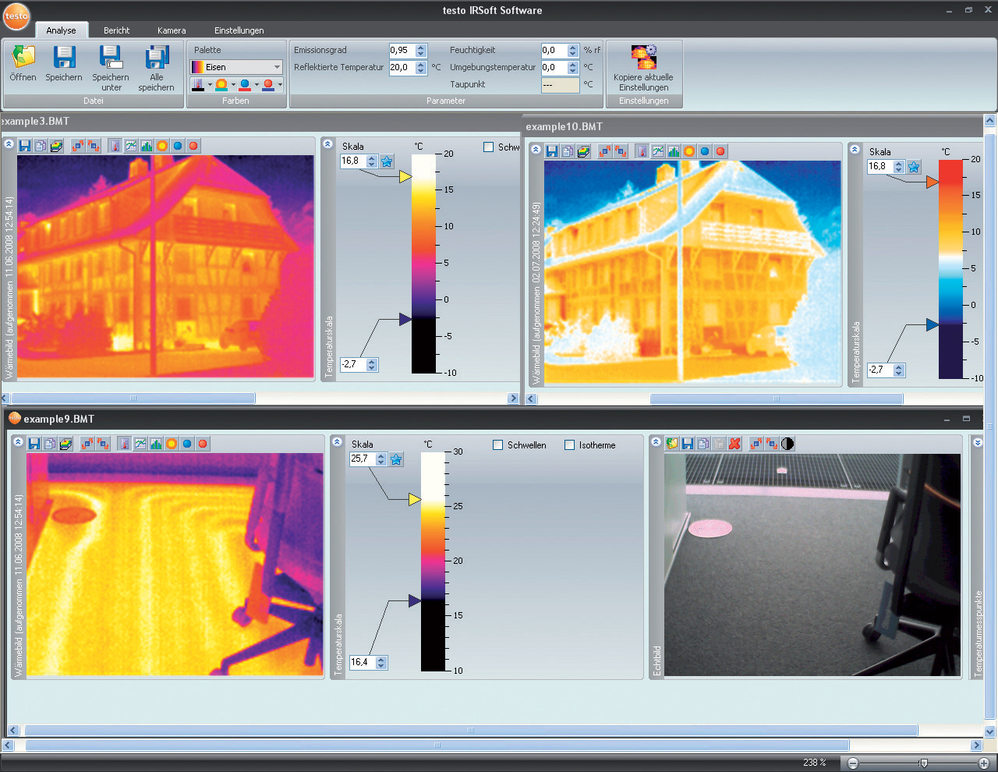The image size is (998, 772).
Task: Open blue circle color dropdown arrow in Farben
Action: click(x=257, y=84)
